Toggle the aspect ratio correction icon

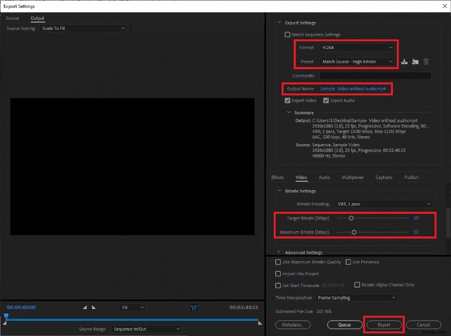(x=194, y=307)
